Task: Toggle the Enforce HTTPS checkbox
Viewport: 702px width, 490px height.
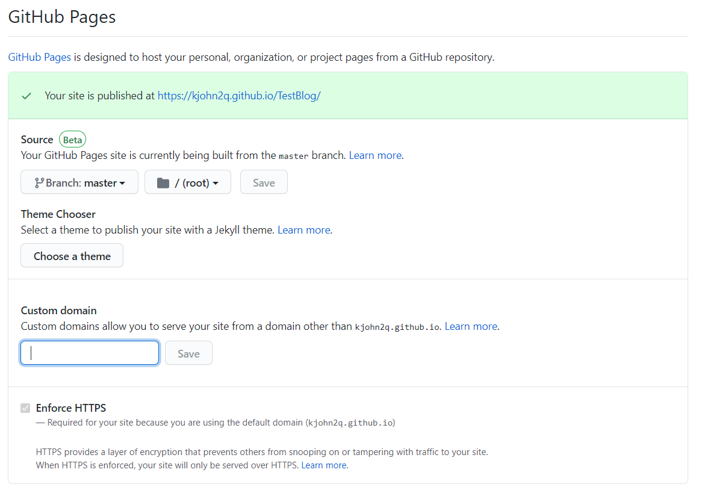Action: click(25, 408)
